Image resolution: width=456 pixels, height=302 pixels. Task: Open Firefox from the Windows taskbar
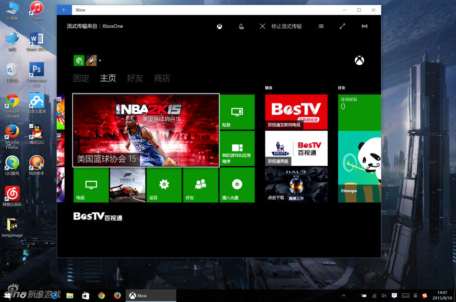point(117,296)
